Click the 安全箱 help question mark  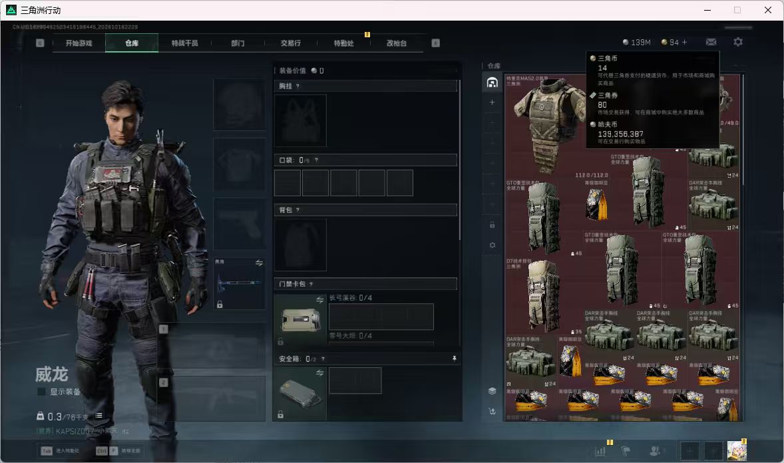tap(323, 359)
